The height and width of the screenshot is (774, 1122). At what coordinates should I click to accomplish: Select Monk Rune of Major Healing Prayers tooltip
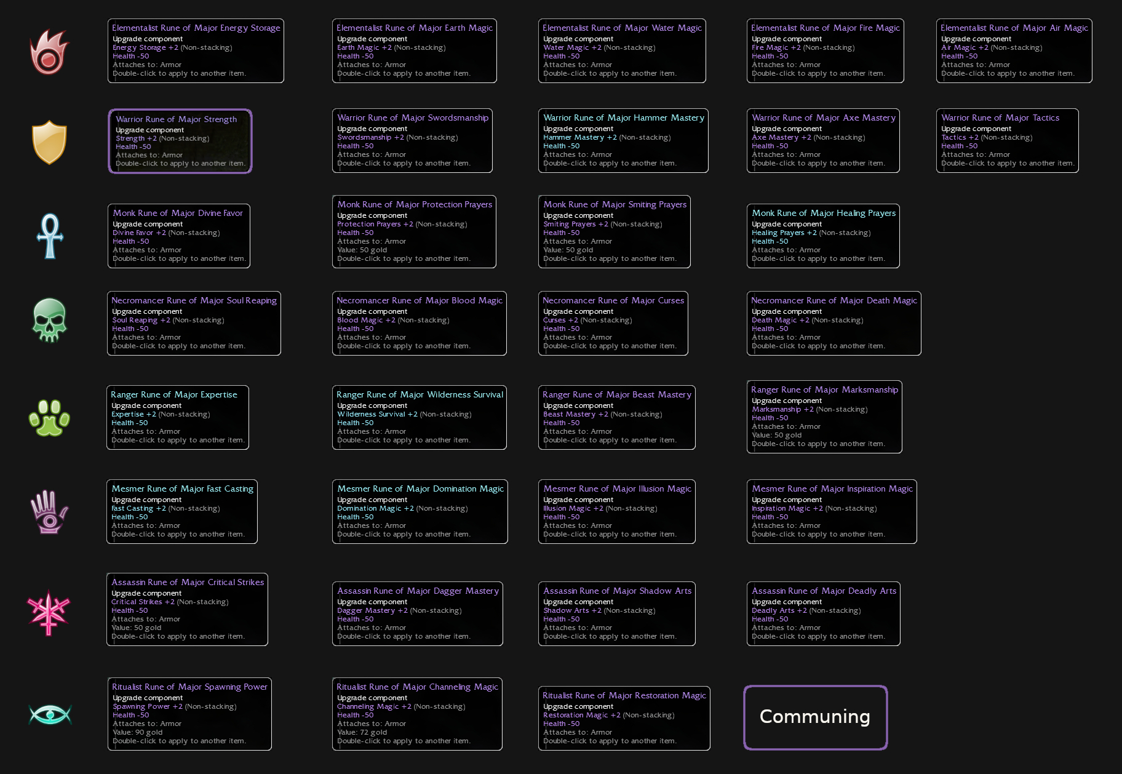point(823,236)
